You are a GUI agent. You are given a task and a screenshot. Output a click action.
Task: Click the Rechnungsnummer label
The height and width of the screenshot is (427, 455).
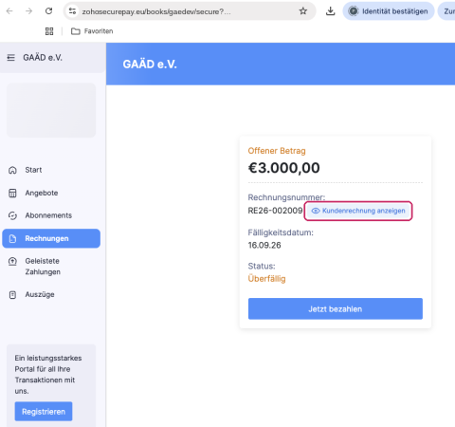click(286, 197)
